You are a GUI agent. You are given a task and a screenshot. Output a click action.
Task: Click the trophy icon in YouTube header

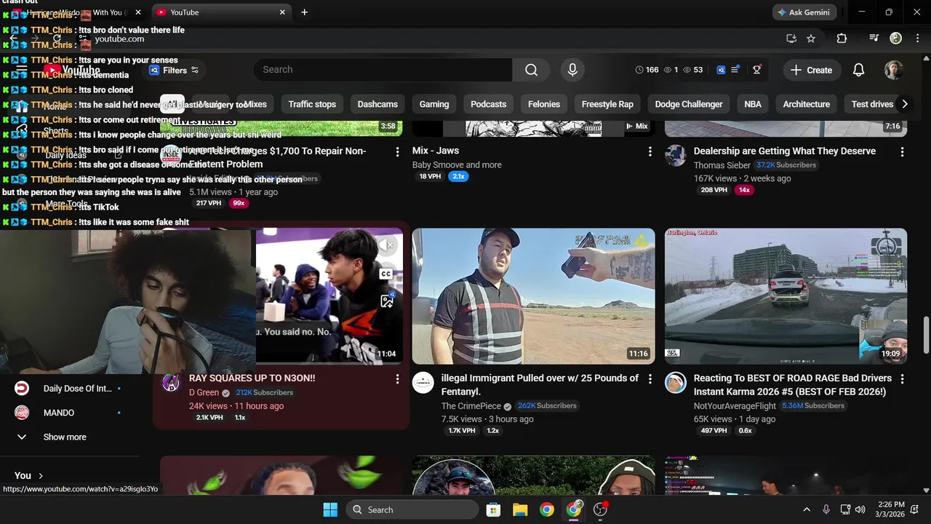point(757,70)
